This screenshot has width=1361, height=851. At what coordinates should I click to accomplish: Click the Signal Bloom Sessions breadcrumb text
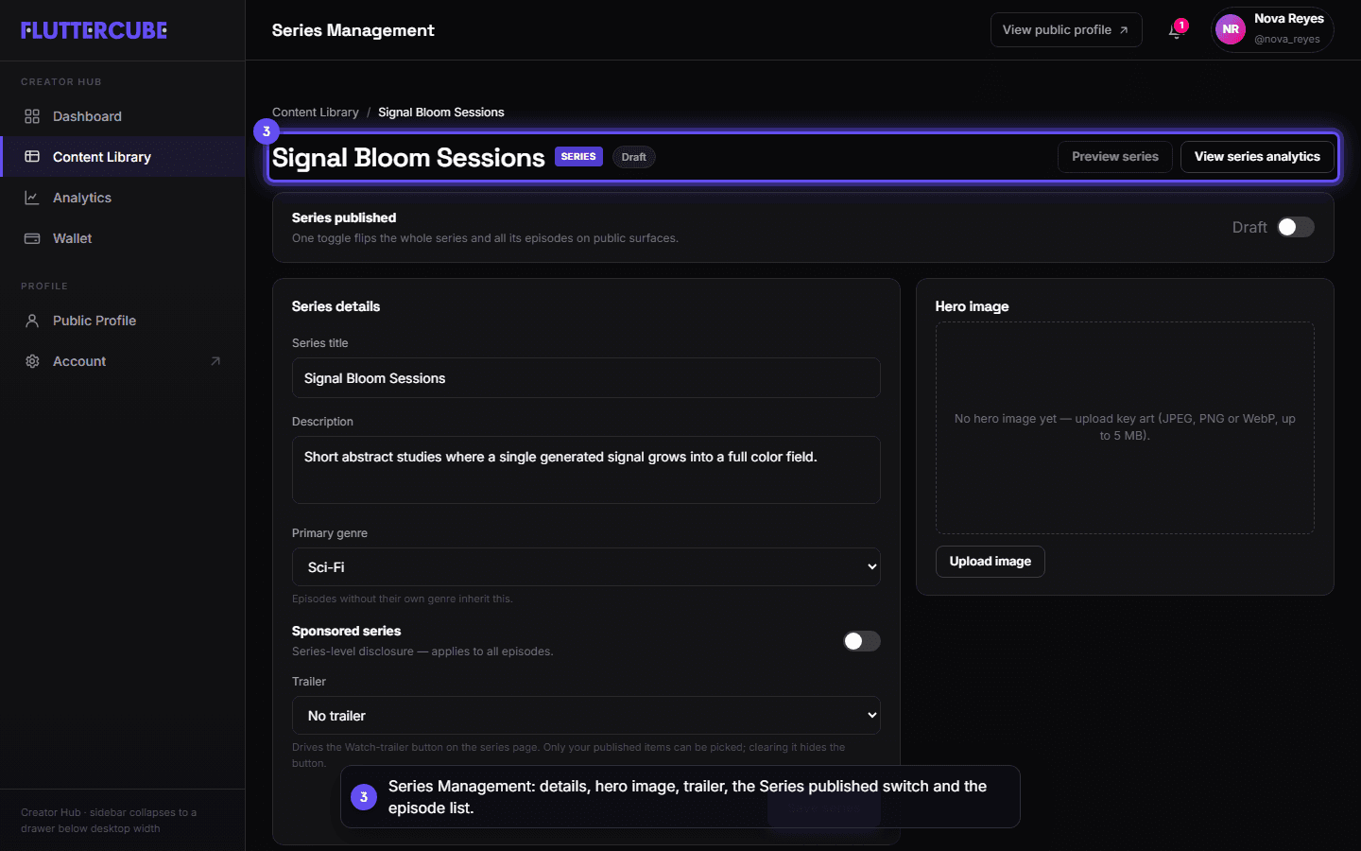[x=441, y=113]
